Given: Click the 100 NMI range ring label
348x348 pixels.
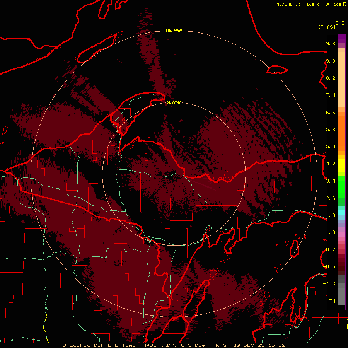Looking at the screenshot, I should (x=174, y=31).
